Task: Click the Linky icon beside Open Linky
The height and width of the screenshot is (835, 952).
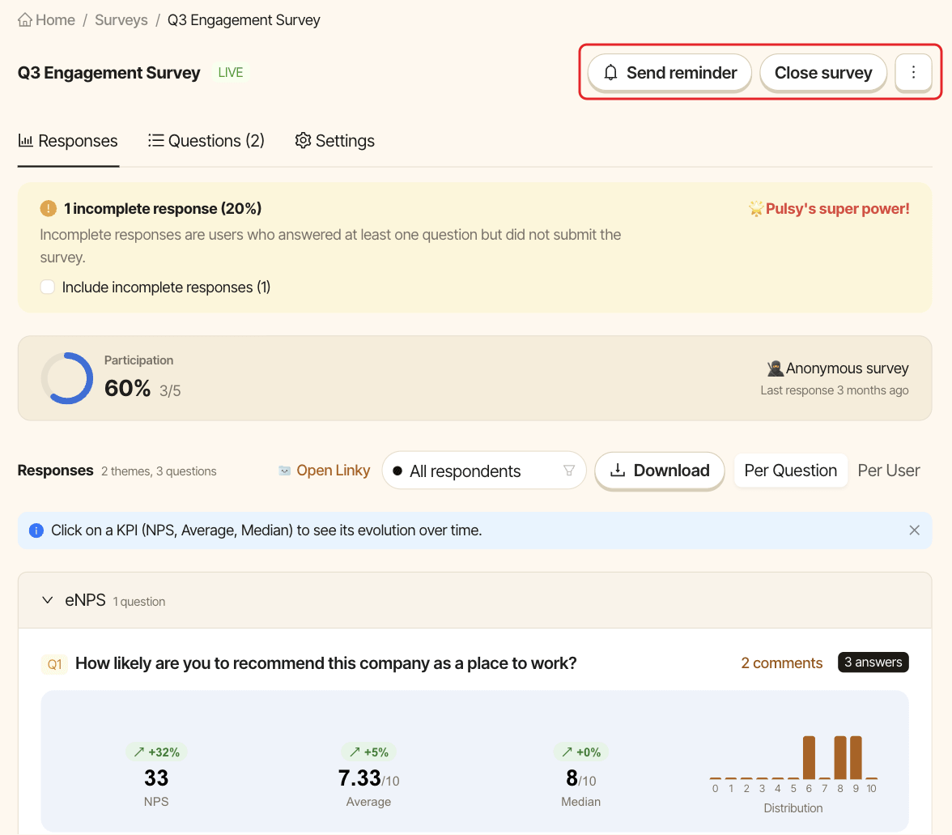Action: click(284, 471)
